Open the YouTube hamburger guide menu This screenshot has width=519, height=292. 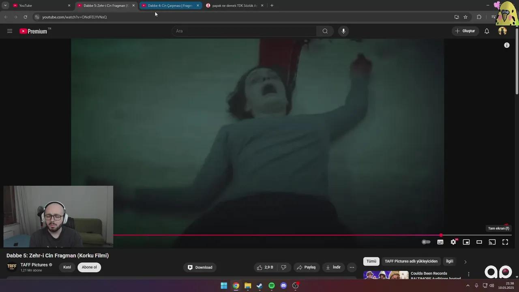[x=10, y=31]
